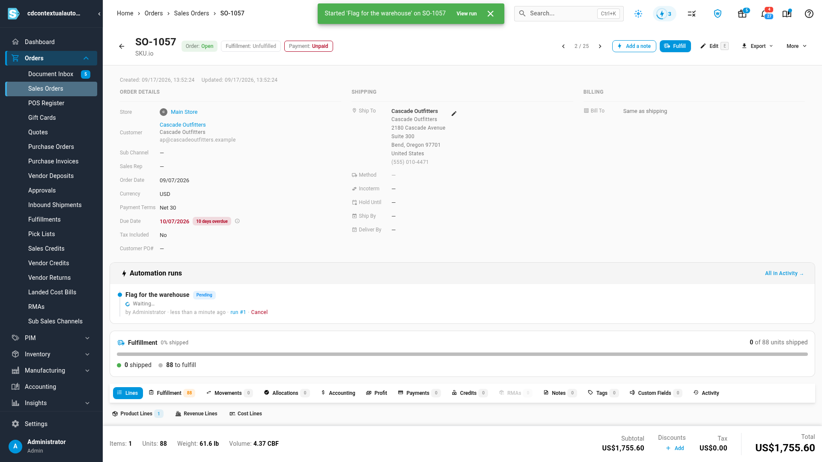Focus the Search input field
Screen dimensions: 822x462
[x=569, y=14]
